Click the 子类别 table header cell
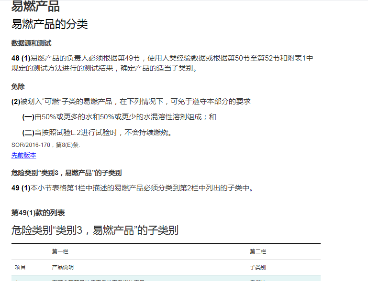The height and width of the screenshot is (281, 368). pyautogui.click(x=258, y=268)
